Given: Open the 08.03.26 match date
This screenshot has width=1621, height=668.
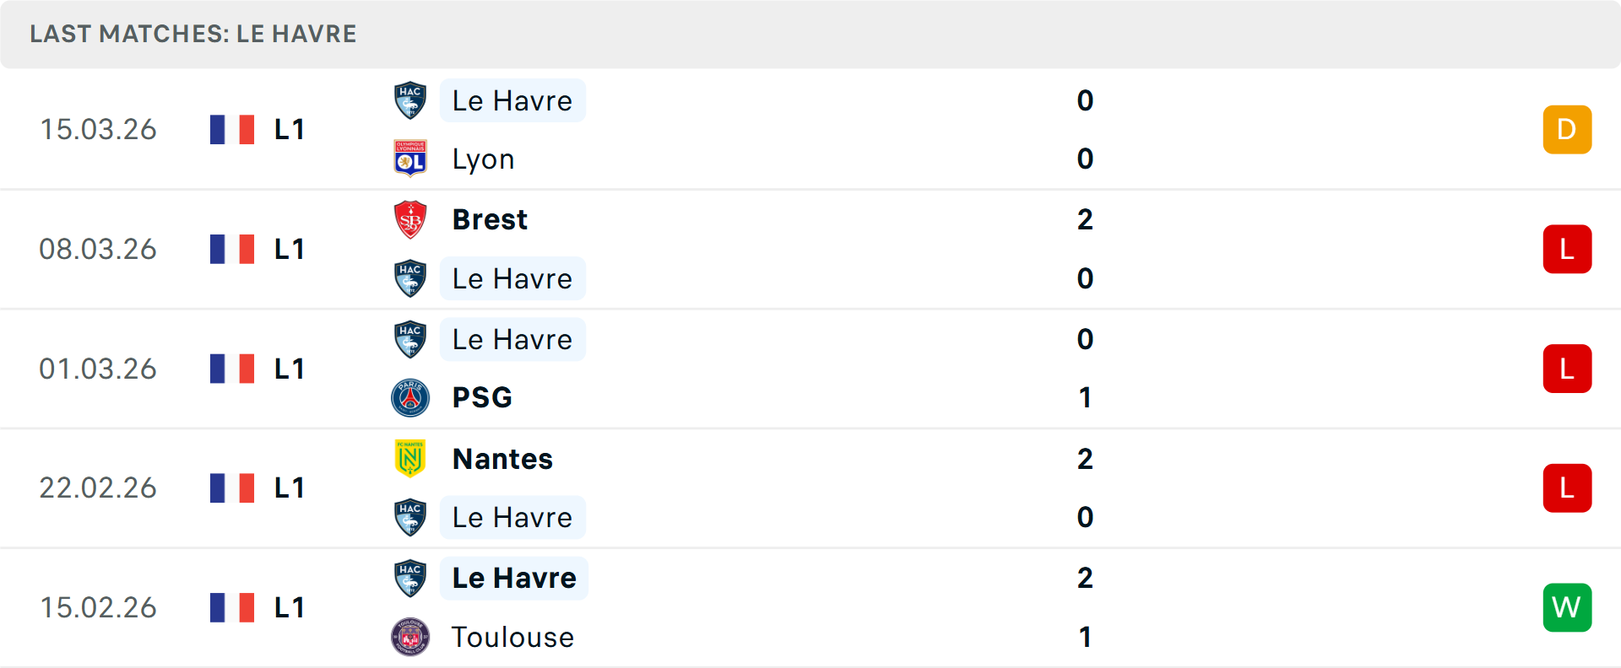Looking at the screenshot, I should coord(98,249).
